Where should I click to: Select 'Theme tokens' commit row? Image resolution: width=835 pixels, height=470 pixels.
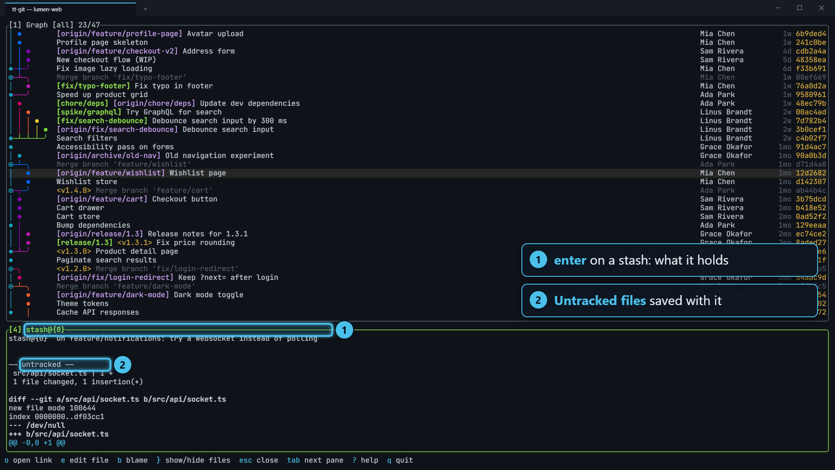417,303
